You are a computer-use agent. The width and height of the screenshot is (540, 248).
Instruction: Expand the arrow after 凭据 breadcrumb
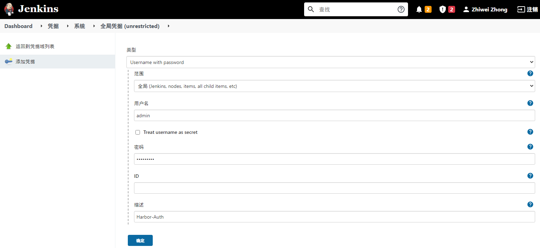68,26
